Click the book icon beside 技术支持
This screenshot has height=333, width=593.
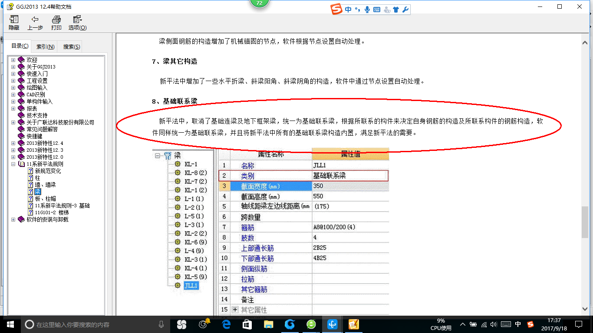[21, 115]
